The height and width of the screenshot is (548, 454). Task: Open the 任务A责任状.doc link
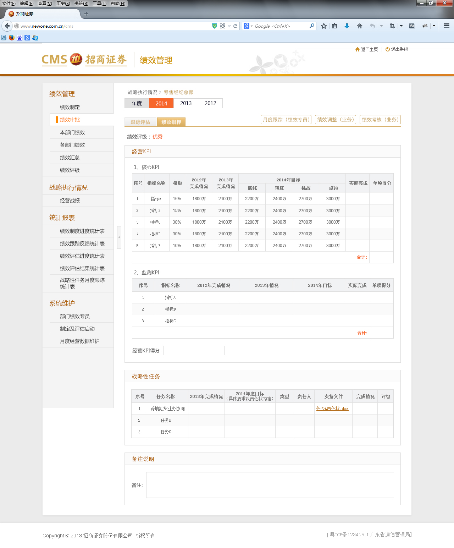333,409
